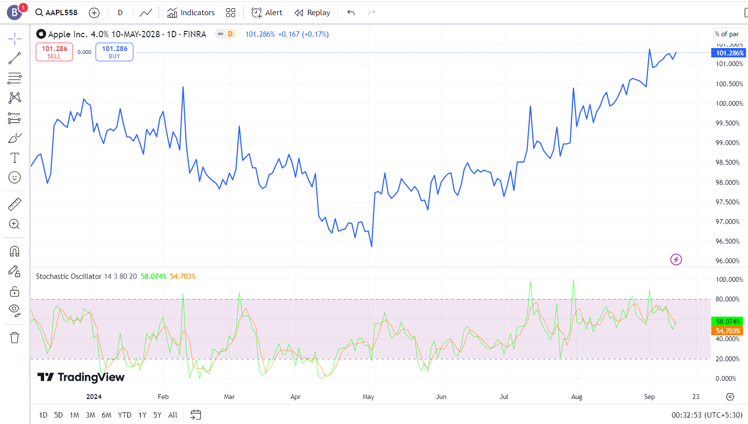Open the % of par price scale dropdown
This screenshot has height=424, width=748.
[729, 34]
